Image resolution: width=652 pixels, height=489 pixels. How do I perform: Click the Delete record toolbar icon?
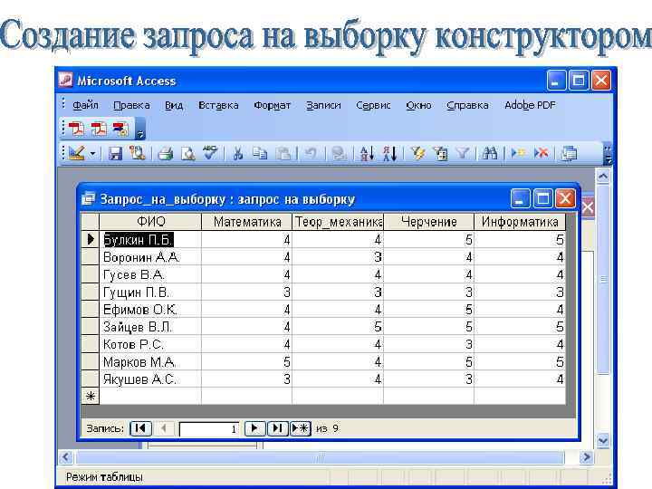(541, 153)
